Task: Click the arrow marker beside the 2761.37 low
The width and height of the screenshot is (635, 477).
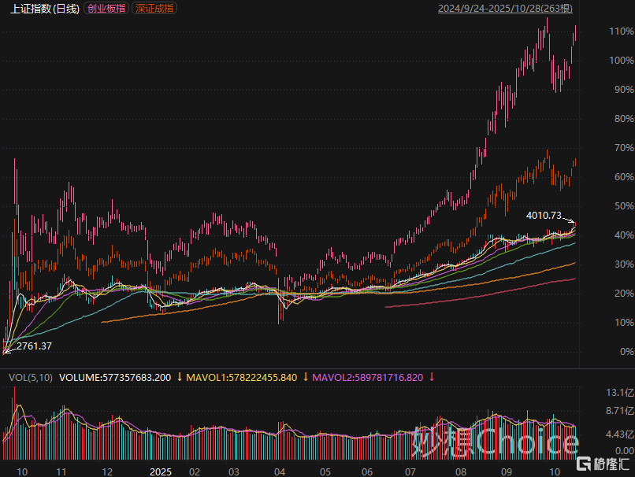Action: pos(8,343)
